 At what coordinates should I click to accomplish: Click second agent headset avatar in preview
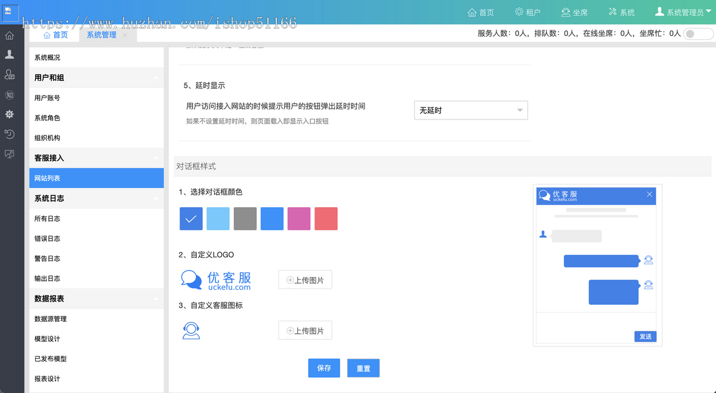[649, 285]
